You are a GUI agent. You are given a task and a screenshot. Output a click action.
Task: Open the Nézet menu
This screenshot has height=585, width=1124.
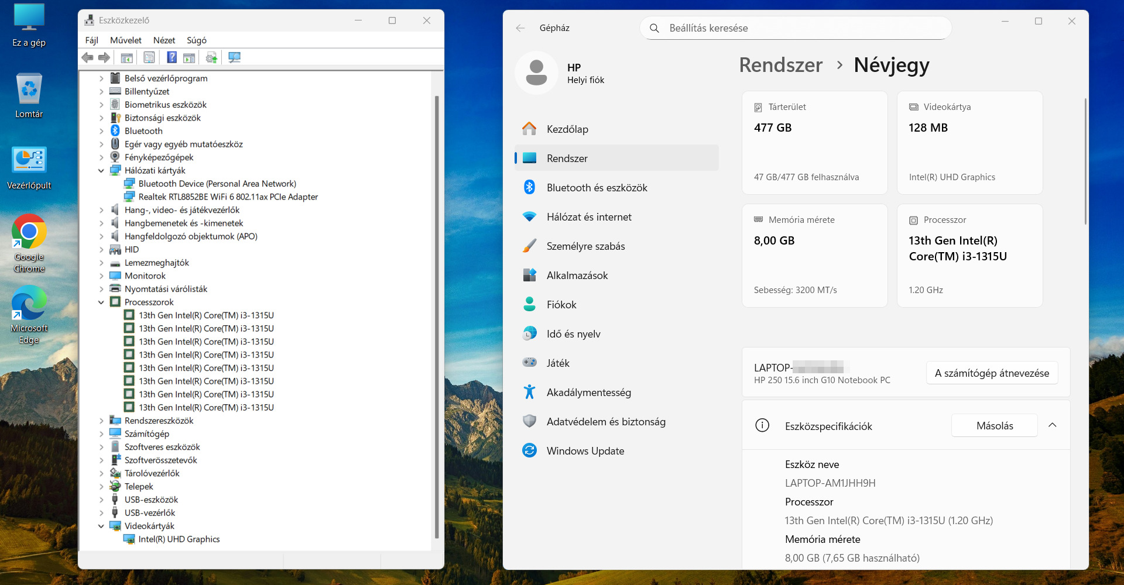point(164,40)
